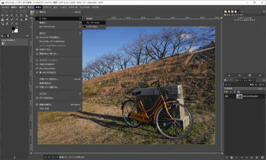Choose グレースケール(G) grayscale menu entry
Viewport: 266px width, 160px height.
coord(94,23)
